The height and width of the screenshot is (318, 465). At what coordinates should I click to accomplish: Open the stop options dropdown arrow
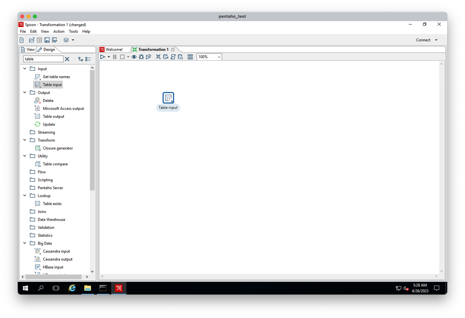128,57
